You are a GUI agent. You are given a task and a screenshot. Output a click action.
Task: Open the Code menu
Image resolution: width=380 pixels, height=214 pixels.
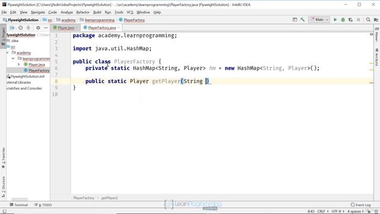[x=52, y=12]
